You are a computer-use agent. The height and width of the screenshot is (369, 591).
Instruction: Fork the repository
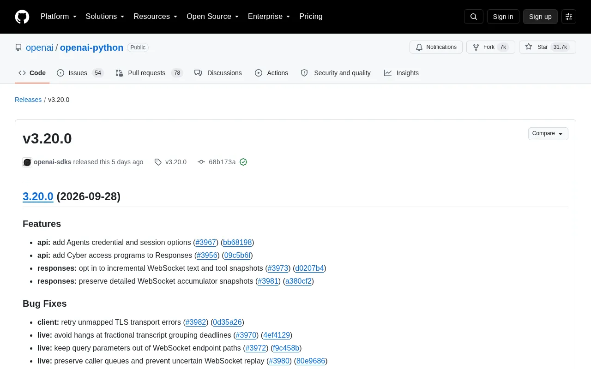pos(490,47)
